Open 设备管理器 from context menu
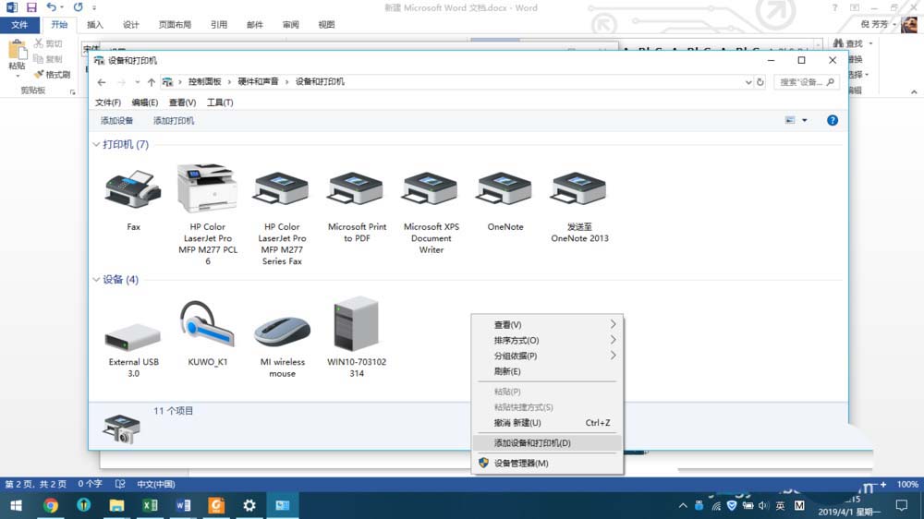The height and width of the screenshot is (519, 924). pyautogui.click(x=521, y=464)
